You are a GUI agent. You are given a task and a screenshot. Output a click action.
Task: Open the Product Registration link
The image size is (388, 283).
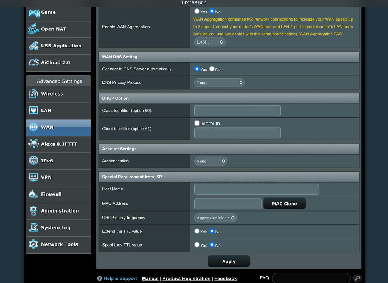pyautogui.click(x=186, y=278)
